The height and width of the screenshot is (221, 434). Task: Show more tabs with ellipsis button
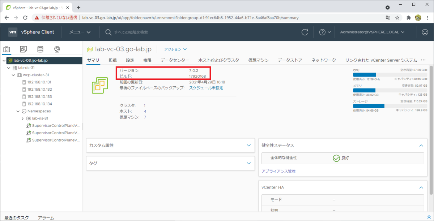(424, 60)
